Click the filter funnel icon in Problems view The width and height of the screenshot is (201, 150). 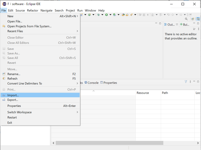186,82
